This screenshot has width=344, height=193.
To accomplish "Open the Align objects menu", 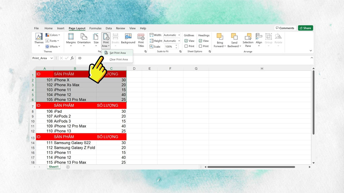I will (259, 39).
